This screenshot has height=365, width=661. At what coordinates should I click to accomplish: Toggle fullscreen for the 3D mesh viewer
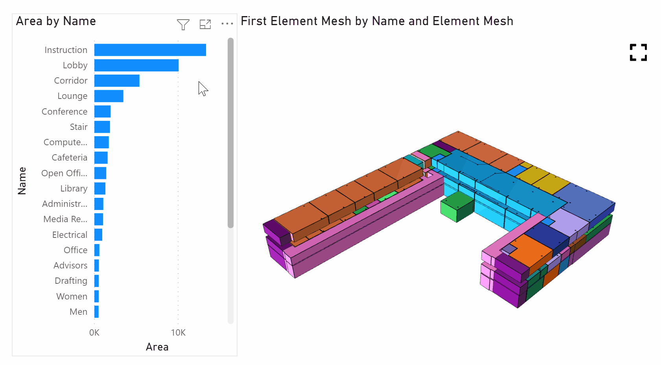tap(638, 52)
